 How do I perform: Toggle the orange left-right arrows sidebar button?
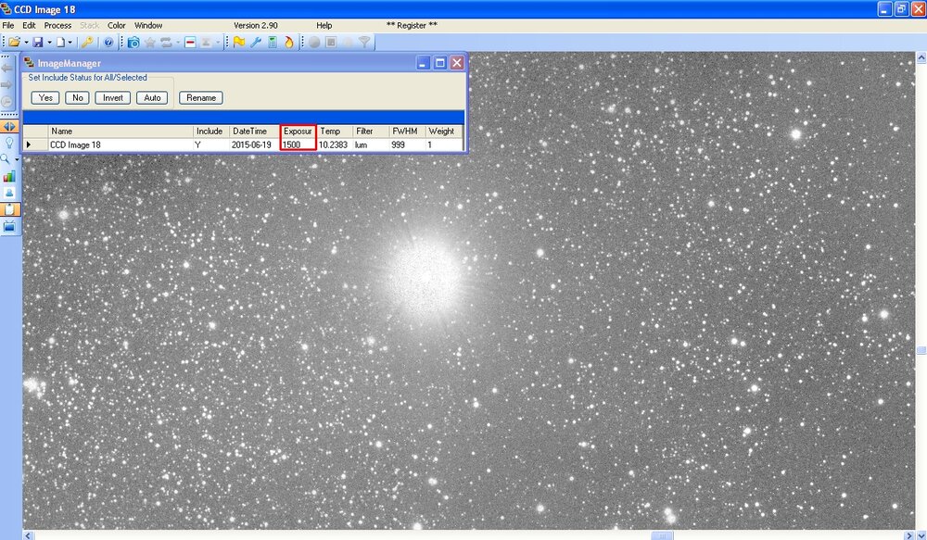(x=9, y=126)
